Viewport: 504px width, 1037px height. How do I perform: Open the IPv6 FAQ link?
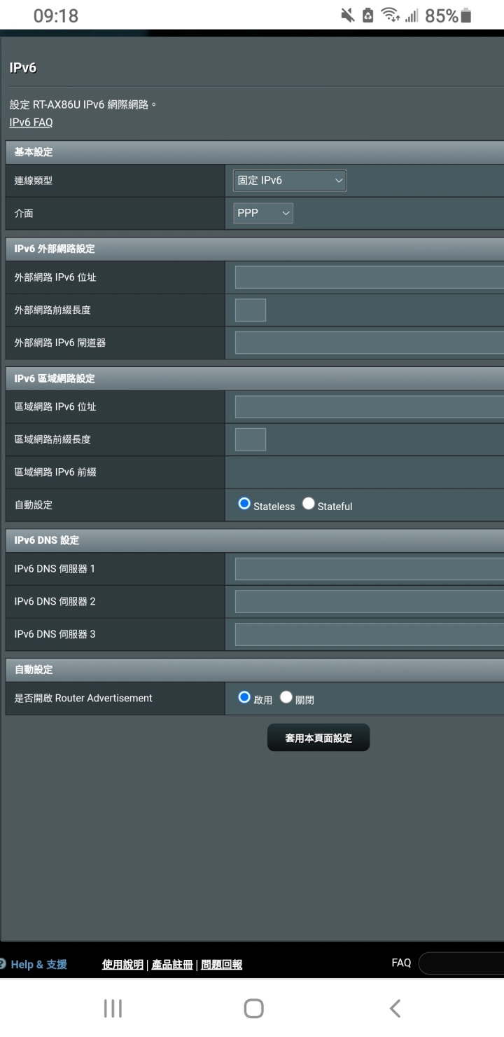31,123
